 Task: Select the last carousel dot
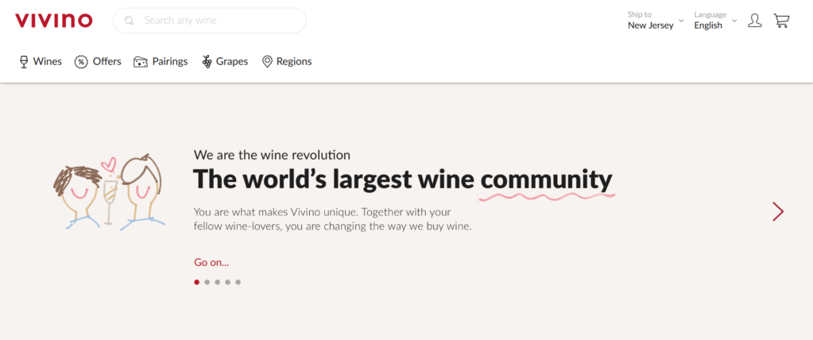click(238, 282)
